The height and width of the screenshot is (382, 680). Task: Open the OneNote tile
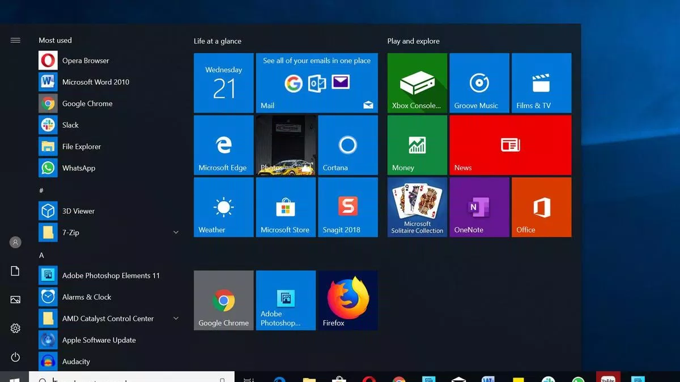tap(479, 207)
